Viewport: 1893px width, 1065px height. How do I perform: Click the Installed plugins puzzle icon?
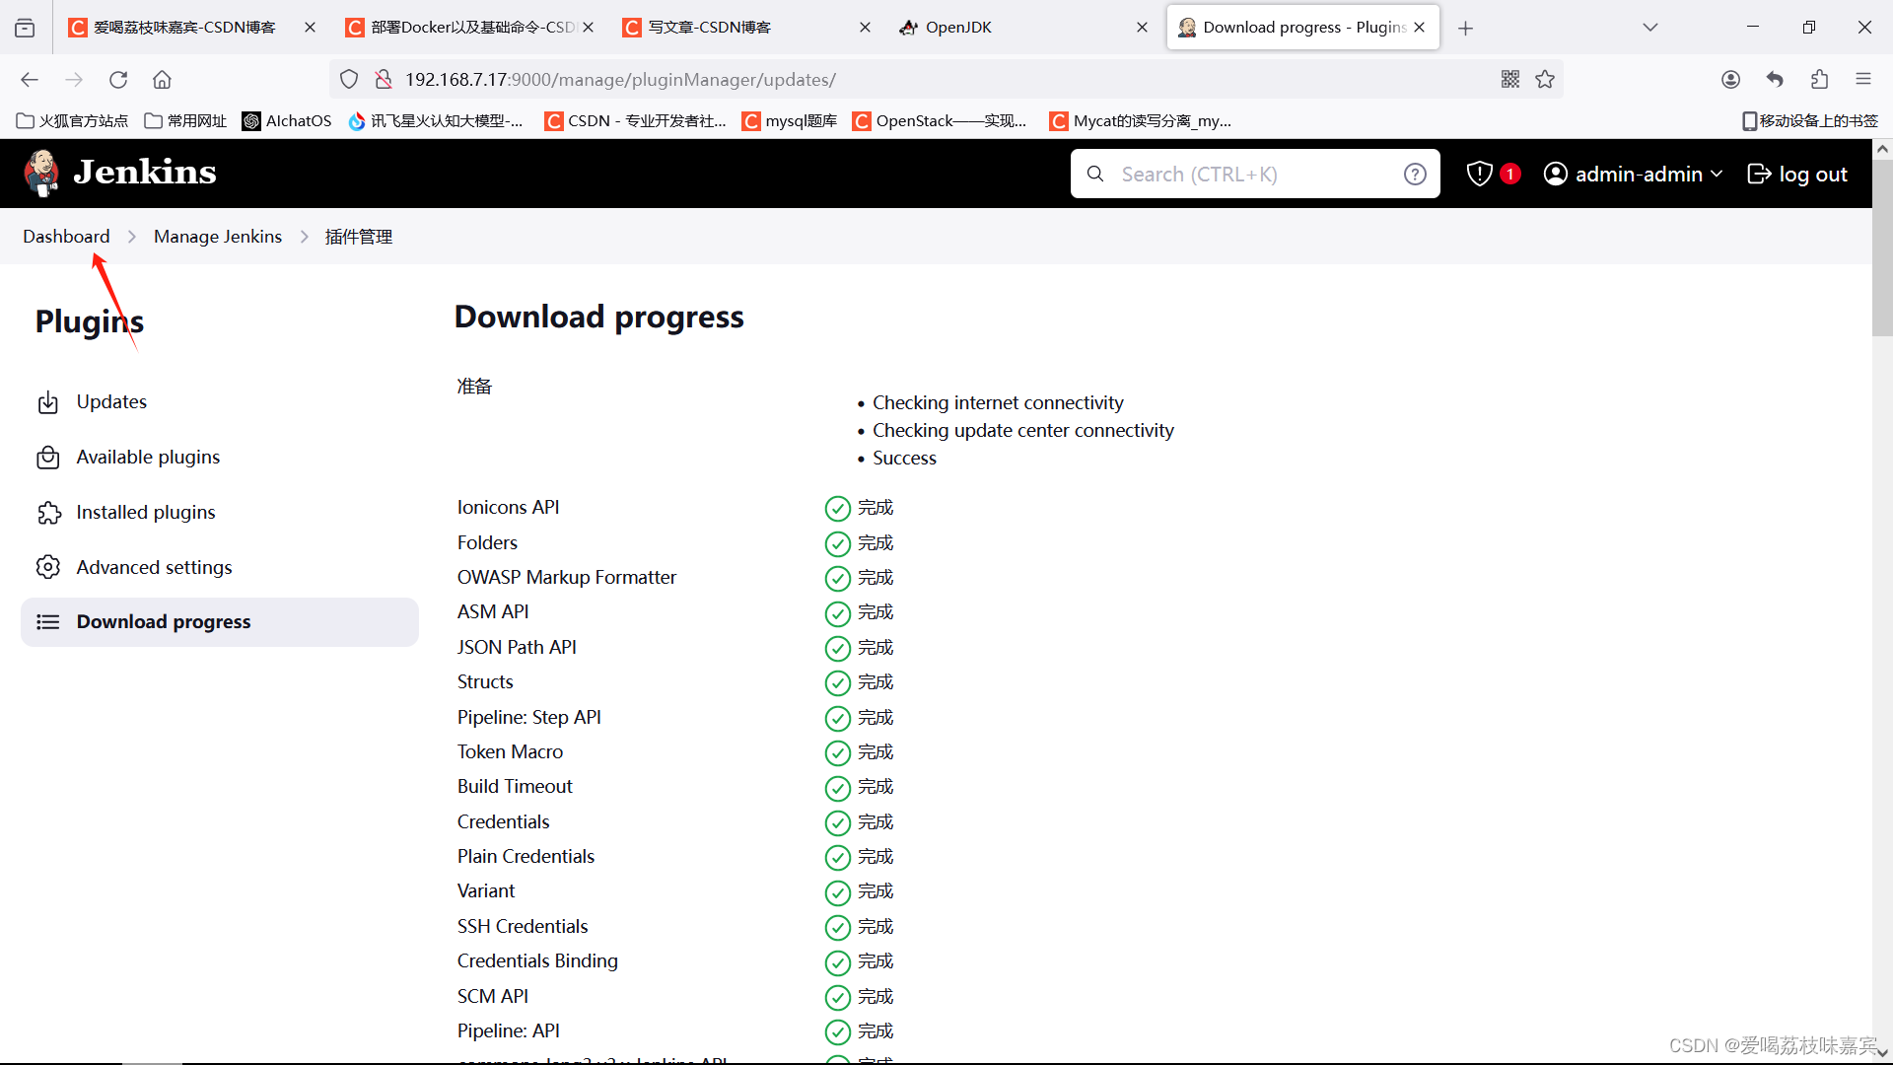pos(48,513)
